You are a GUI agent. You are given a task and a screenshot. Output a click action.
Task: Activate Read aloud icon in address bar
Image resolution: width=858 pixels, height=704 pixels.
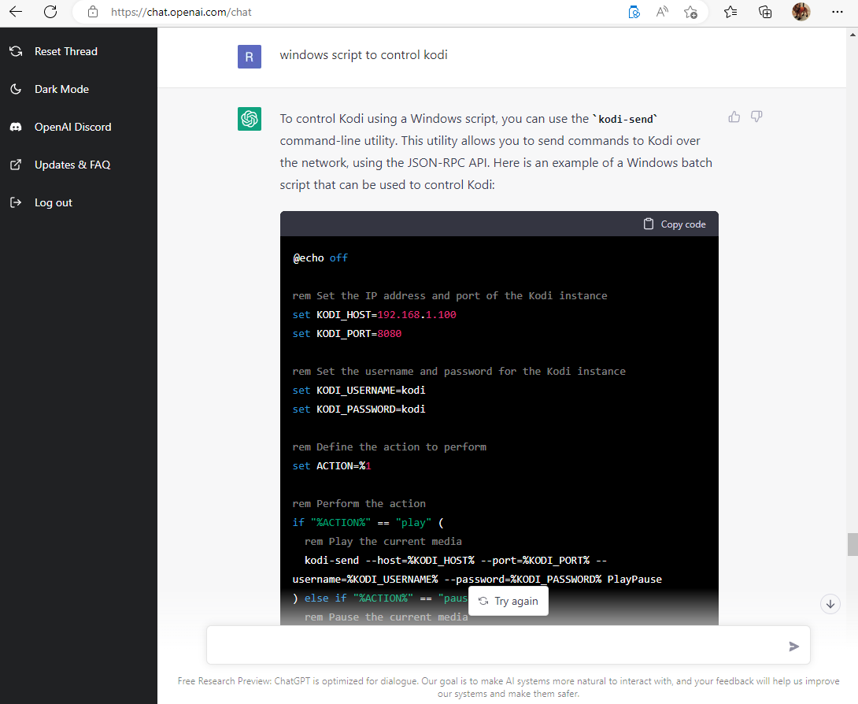(662, 12)
